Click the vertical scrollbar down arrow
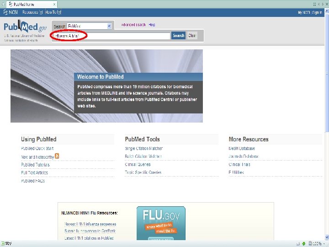Screen dimensions: 329x247 (327, 237)
